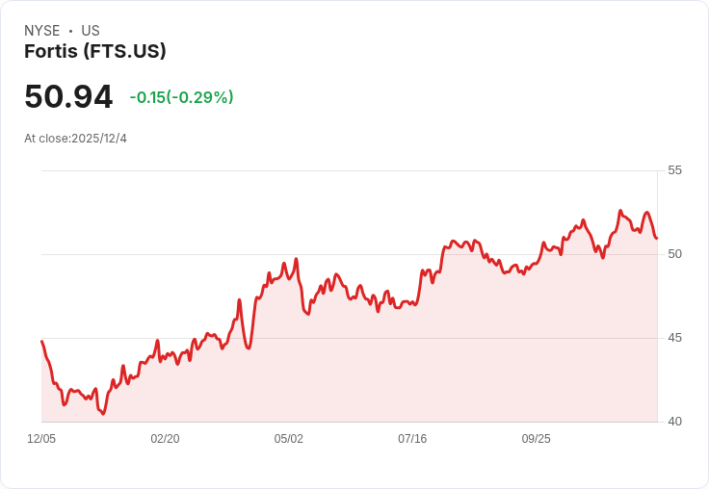Click the Fortis (FTS.US) stock title
Image resolution: width=709 pixels, height=489 pixels.
[x=95, y=52]
